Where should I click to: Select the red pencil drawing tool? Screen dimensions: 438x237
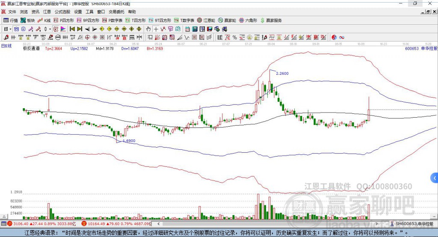tap(6, 38)
